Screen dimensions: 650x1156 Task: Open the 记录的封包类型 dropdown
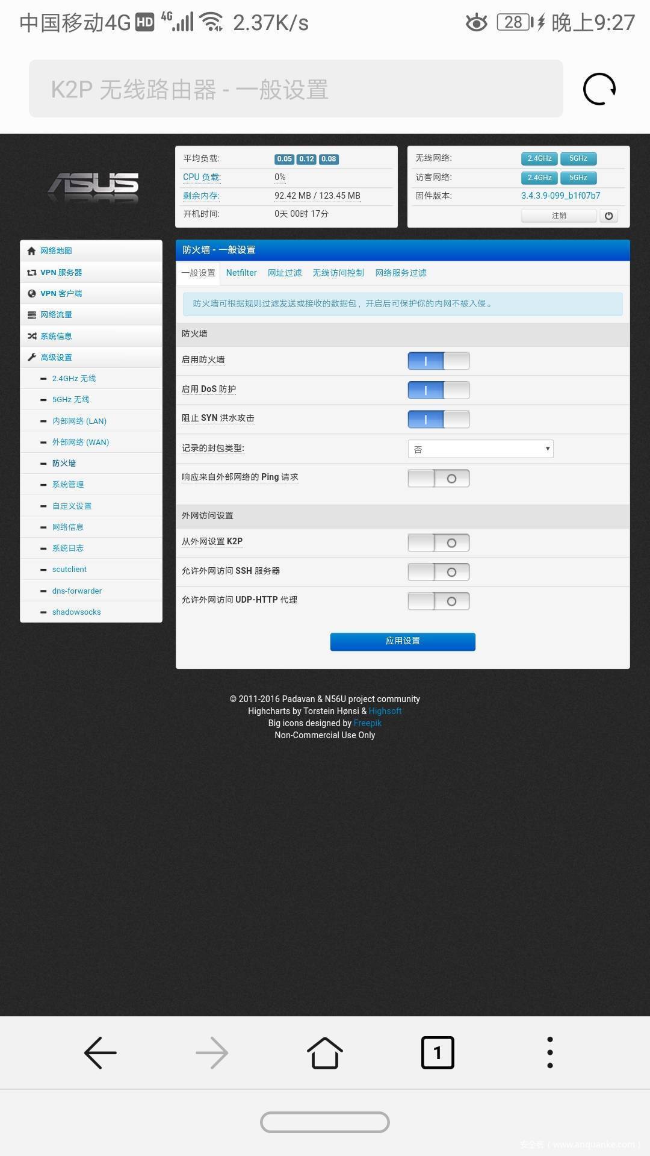tap(481, 449)
